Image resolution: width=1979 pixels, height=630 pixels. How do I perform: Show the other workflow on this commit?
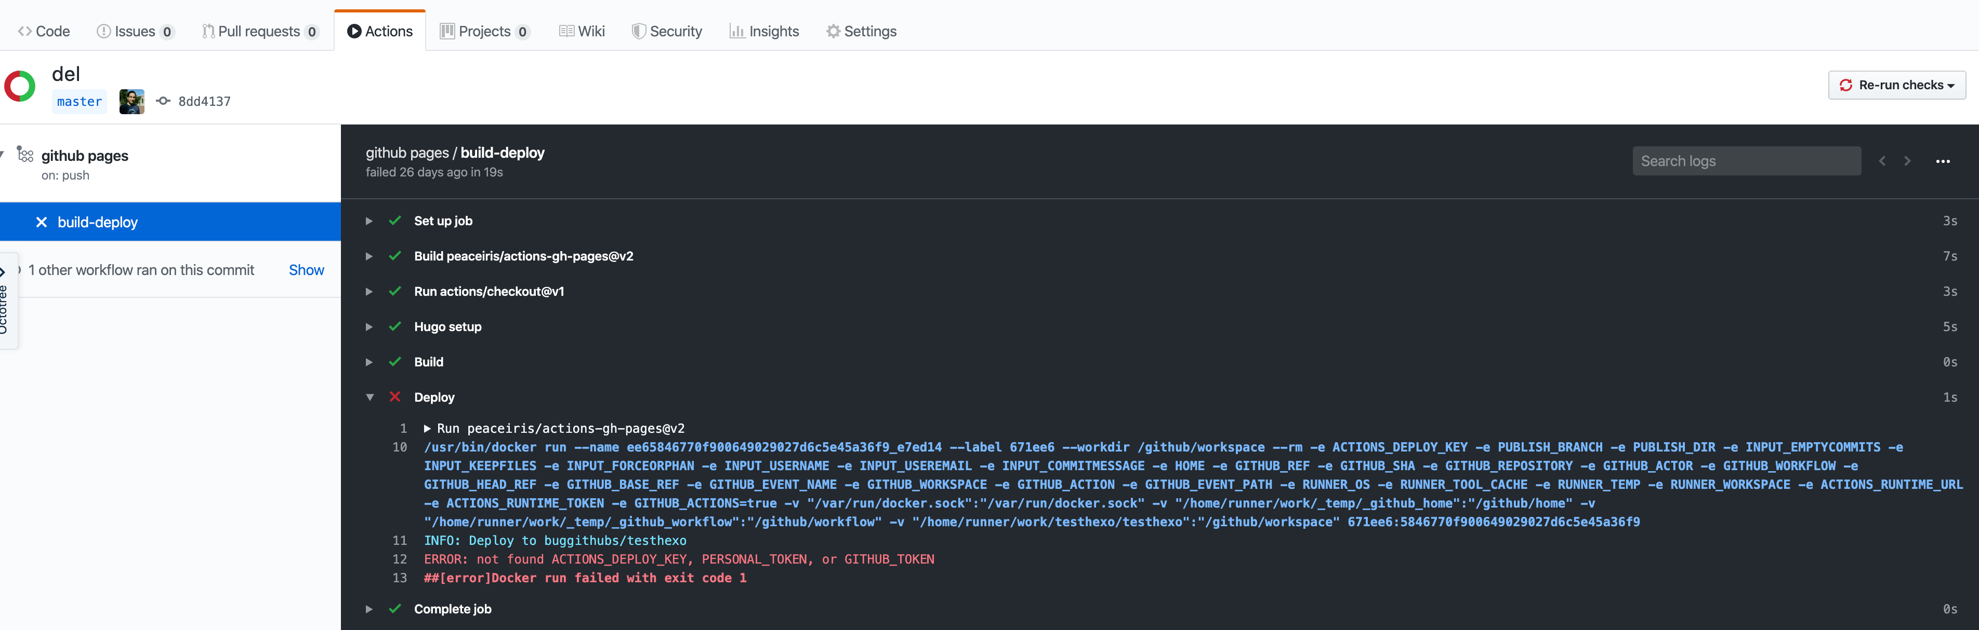pos(306,270)
